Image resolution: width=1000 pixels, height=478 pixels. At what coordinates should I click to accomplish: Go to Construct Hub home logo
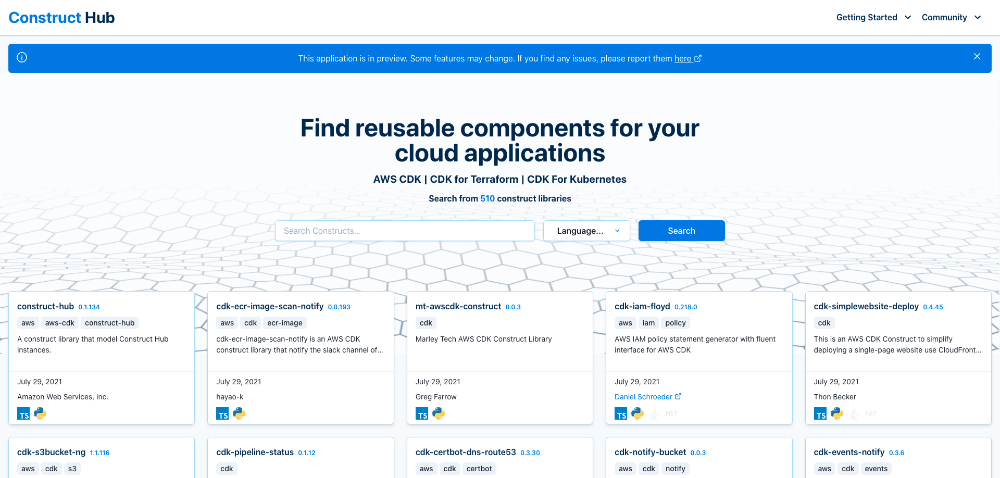(61, 18)
